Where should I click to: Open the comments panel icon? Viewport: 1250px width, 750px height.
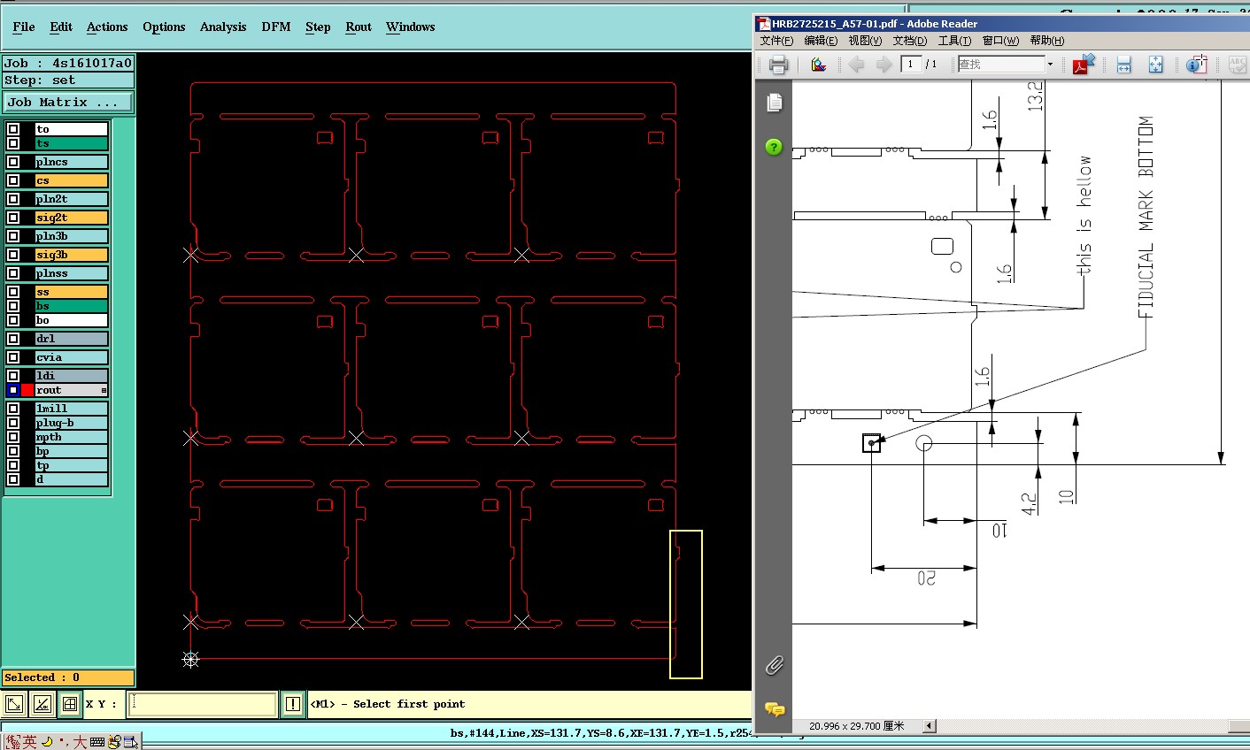775,709
